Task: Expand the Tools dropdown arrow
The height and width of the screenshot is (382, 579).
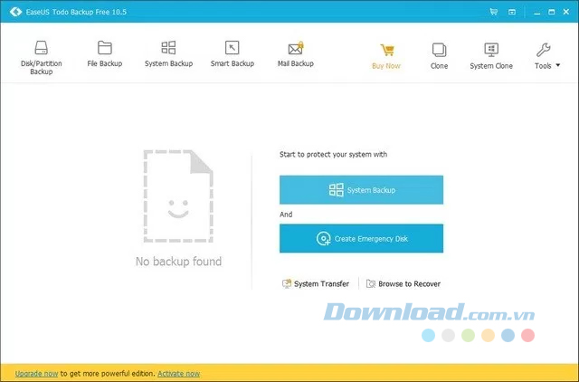Action: coord(558,65)
